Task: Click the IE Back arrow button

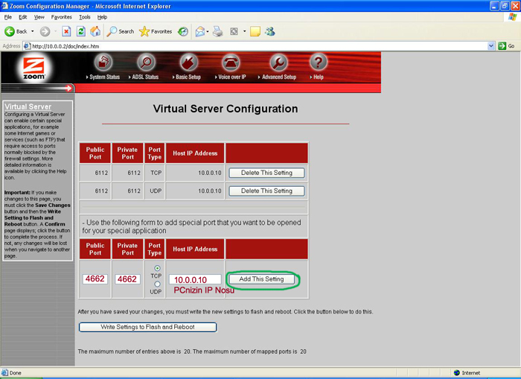Action: point(16,31)
